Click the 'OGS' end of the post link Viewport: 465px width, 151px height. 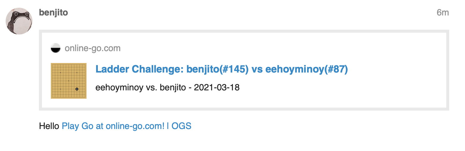pos(181,126)
